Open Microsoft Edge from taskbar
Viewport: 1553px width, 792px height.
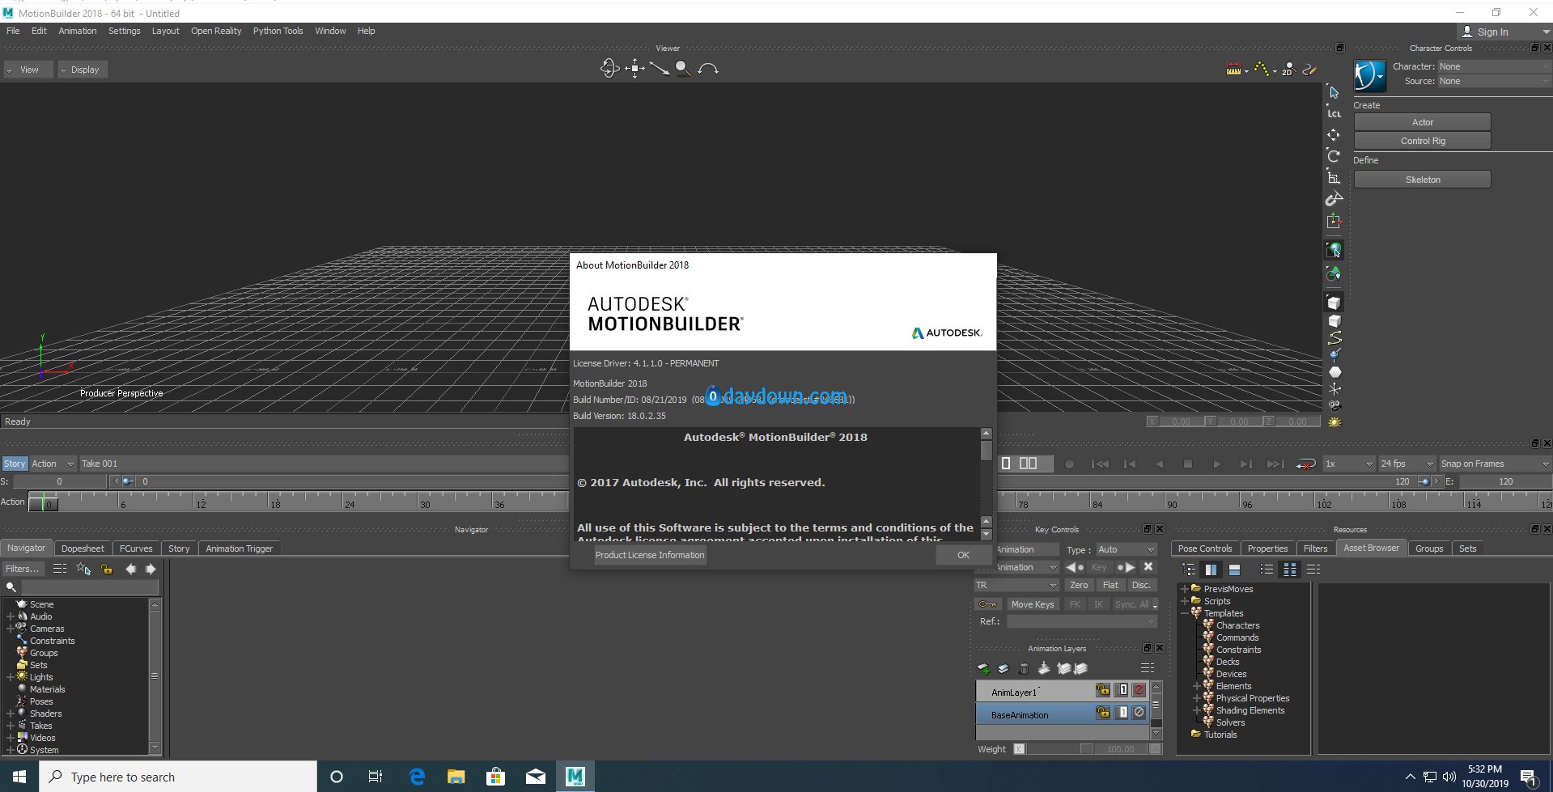pos(417,777)
